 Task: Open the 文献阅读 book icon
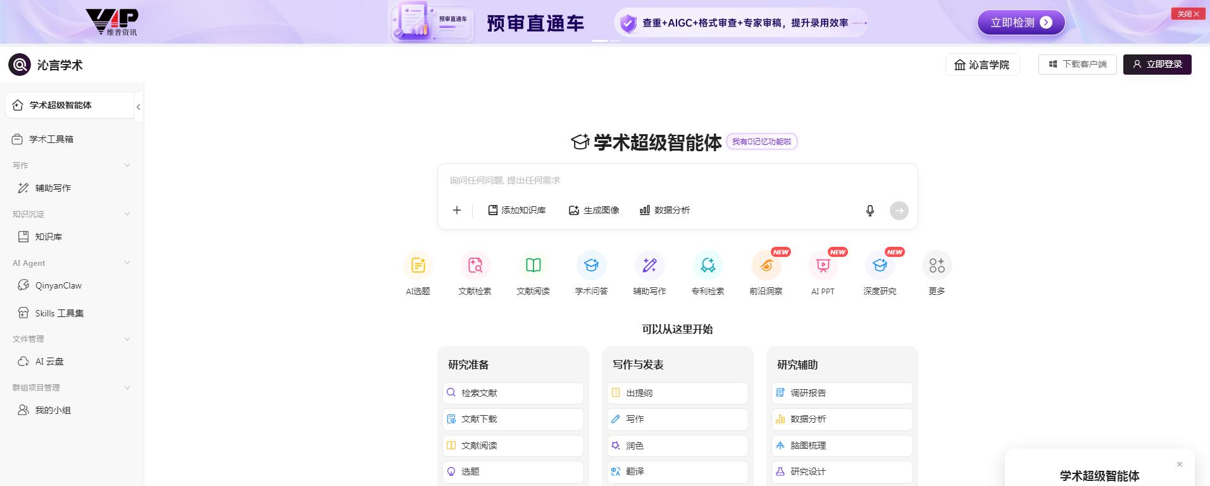[533, 266]
